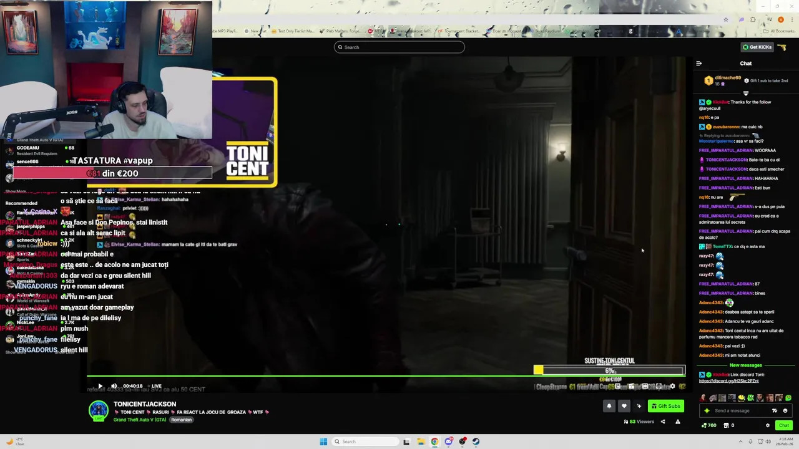Click the Kick search field
This screenshot has height=449, width=799.
coord(399,47)
